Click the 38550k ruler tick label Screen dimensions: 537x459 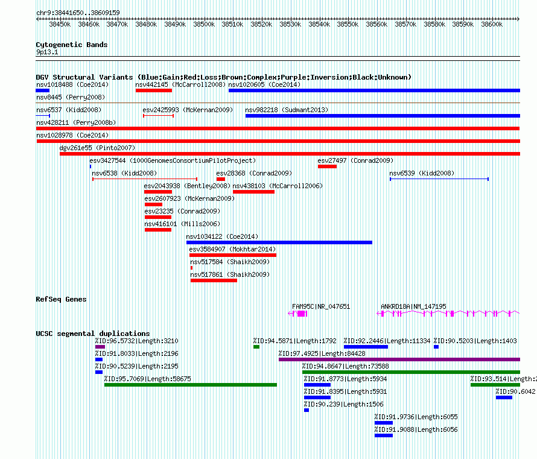[348, 24]
